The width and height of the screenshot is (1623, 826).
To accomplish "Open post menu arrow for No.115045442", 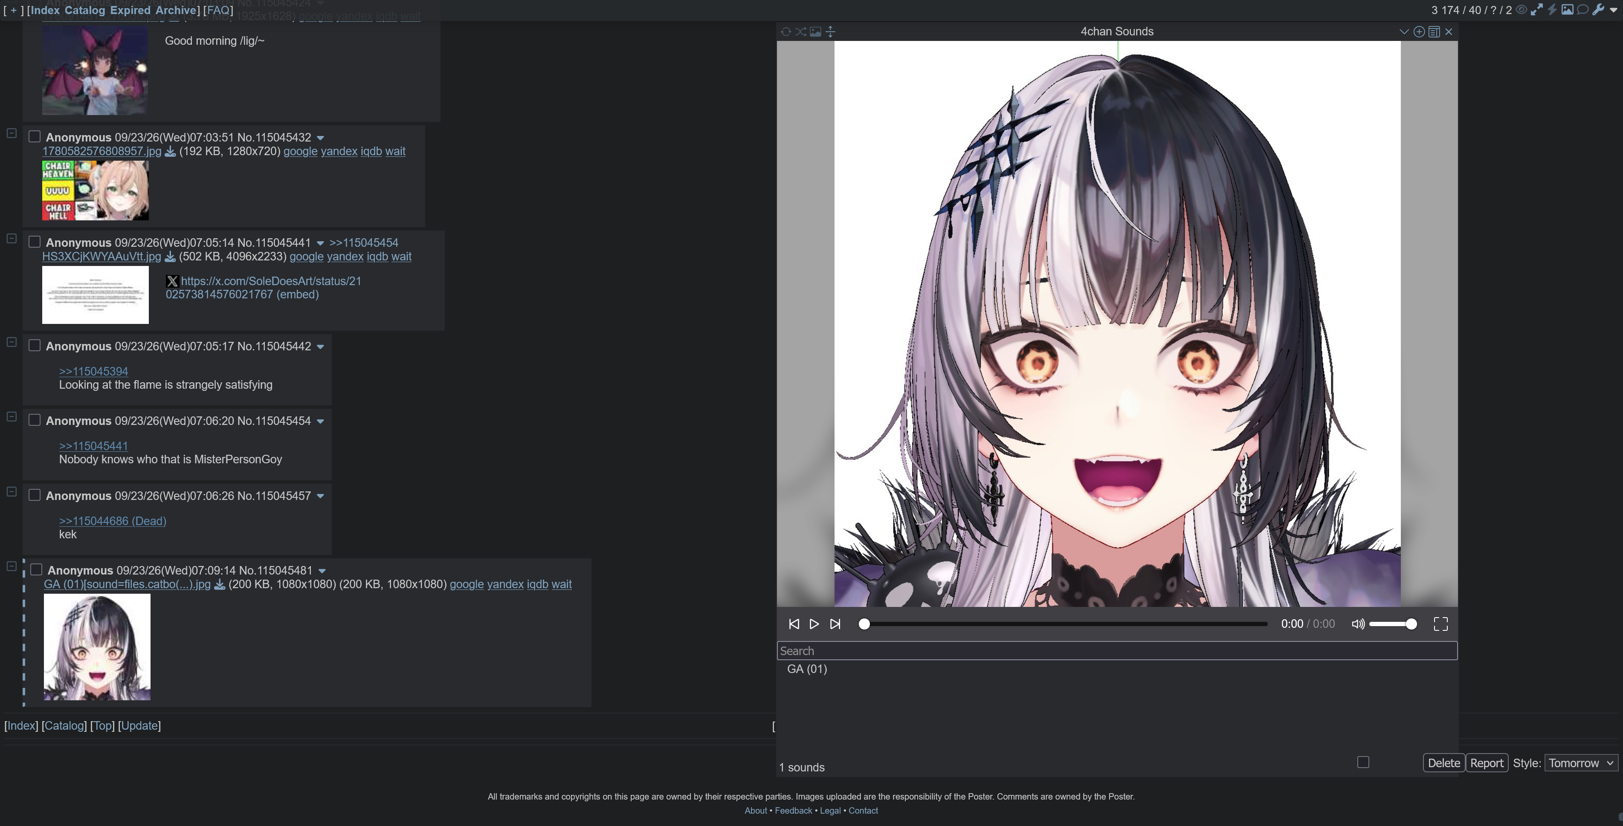I will (x=320, y=347).
